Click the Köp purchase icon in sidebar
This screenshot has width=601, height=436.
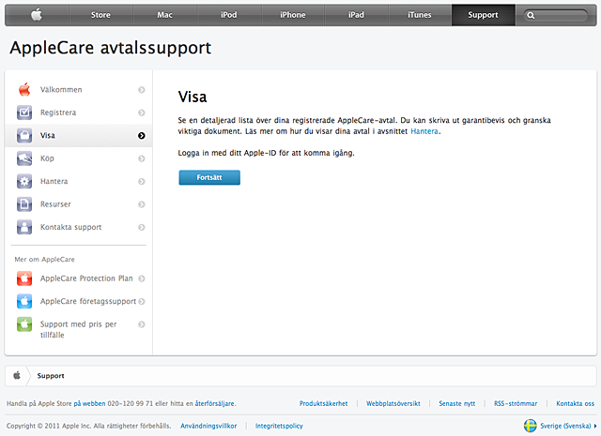pyautogui.click(x=24, y=158)
